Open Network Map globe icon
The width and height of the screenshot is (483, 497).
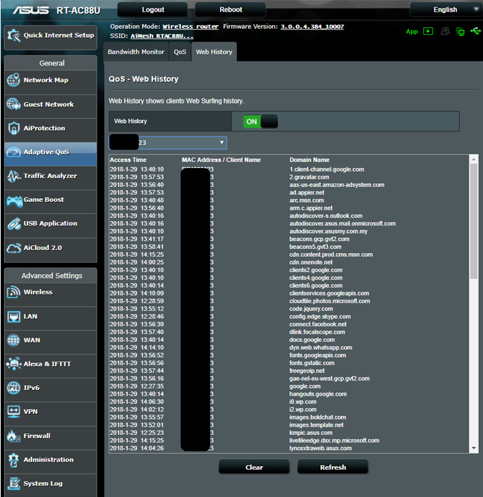click(x=13, y=80)
